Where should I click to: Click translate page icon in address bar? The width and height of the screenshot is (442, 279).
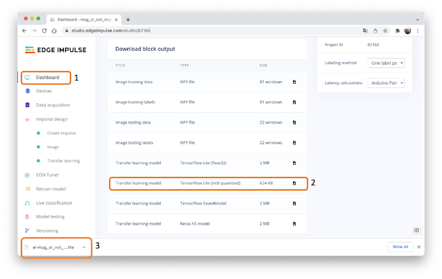tap(366, 30)
